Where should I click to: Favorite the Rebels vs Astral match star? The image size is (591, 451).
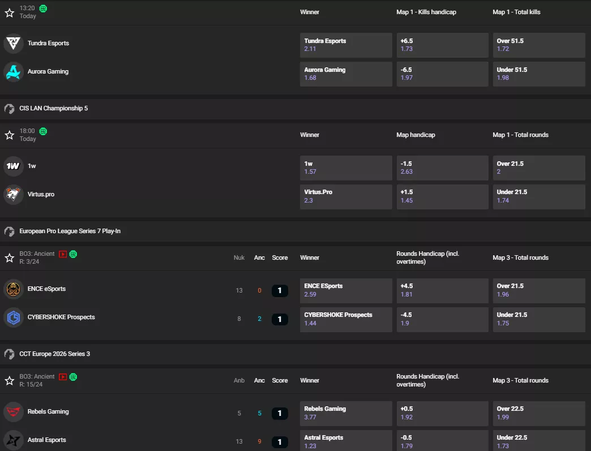10,380
